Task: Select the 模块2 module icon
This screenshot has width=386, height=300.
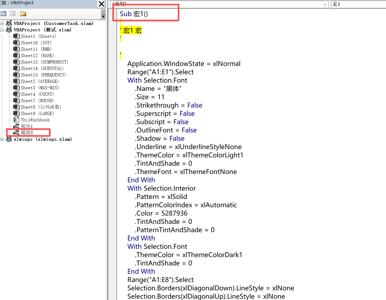Action: [16, 133]
